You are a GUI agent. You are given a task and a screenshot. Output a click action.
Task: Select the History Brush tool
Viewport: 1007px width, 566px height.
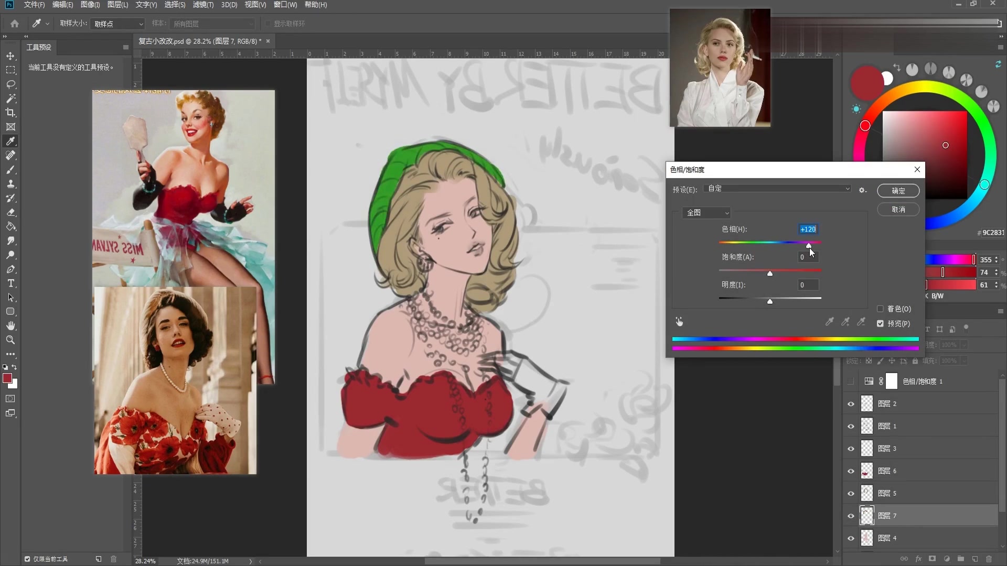pyautogui.click(x=10, y=198)
